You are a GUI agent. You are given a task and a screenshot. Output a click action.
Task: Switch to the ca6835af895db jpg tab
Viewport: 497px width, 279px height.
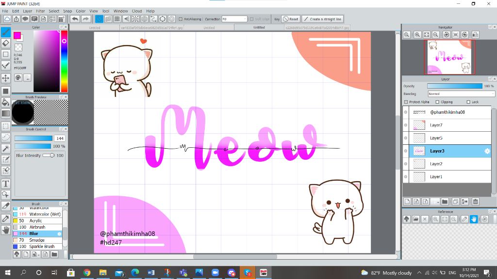152,28
